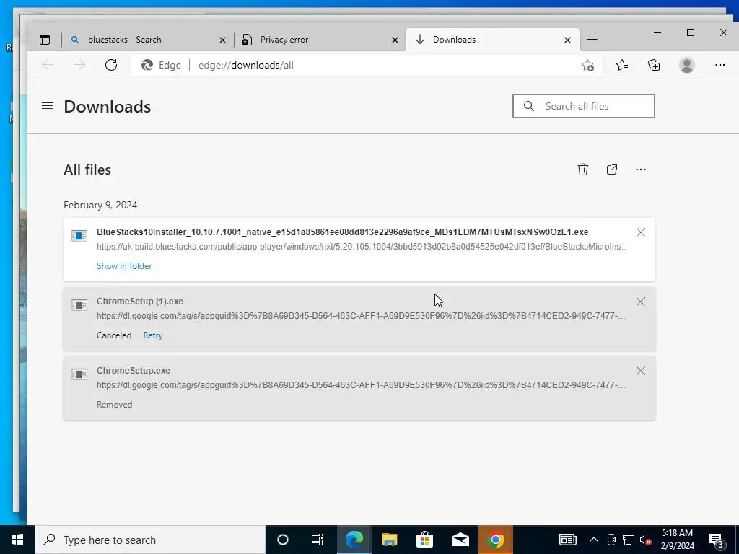Click the BlueStacks installer file icon
Screen dimensions: 739x554
click(79, 236)
